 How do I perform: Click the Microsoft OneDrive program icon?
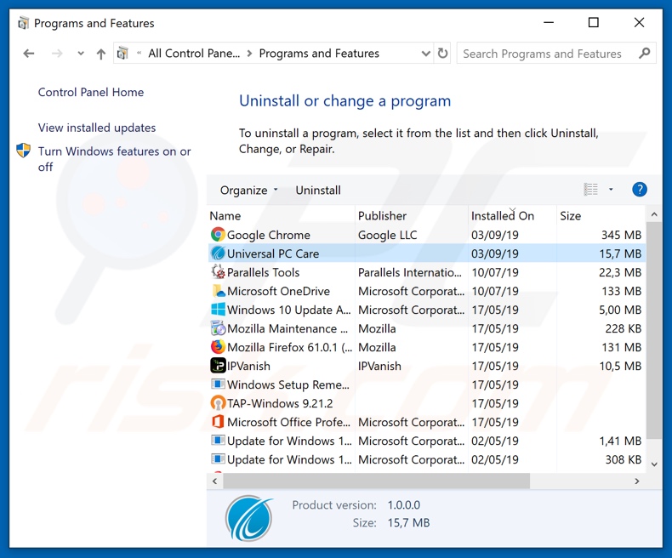tap(218, 291)
